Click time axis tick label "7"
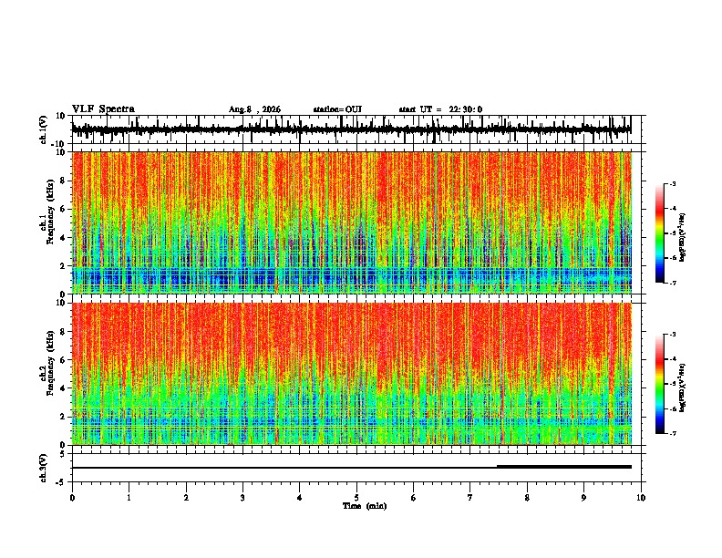 [x=470, y=498]
